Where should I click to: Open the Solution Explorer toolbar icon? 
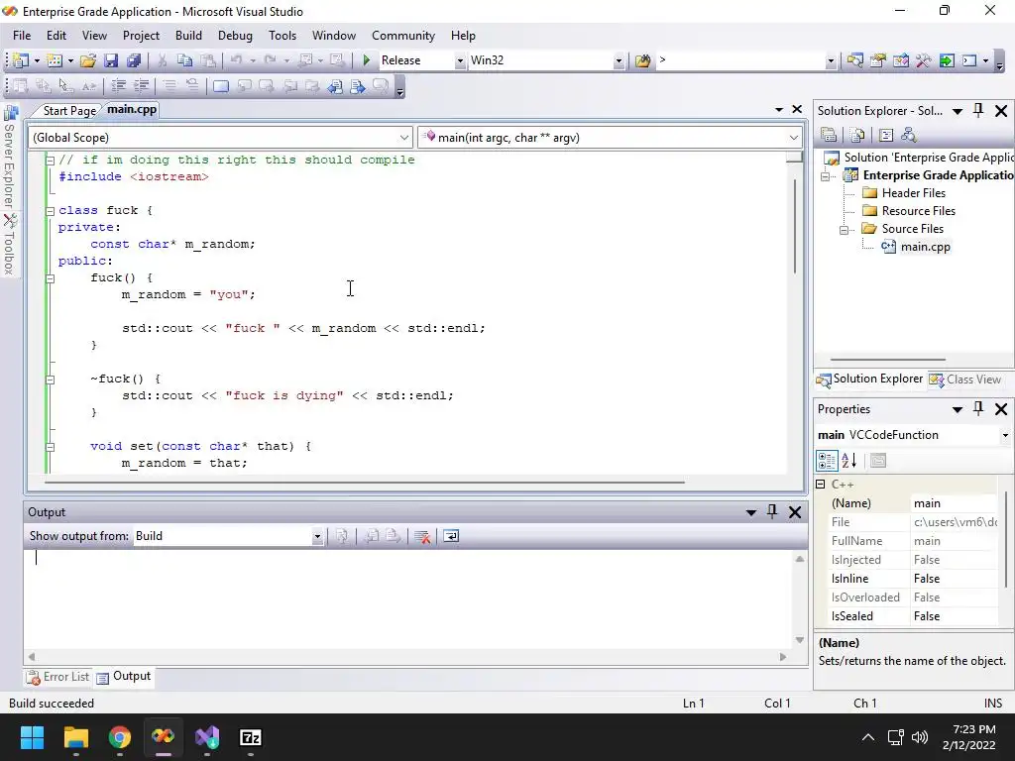point(854,60)
